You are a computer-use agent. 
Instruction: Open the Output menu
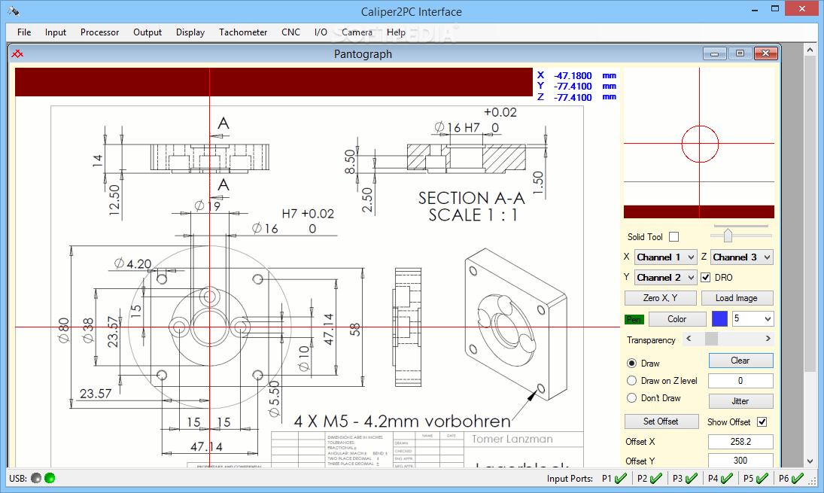147,32
